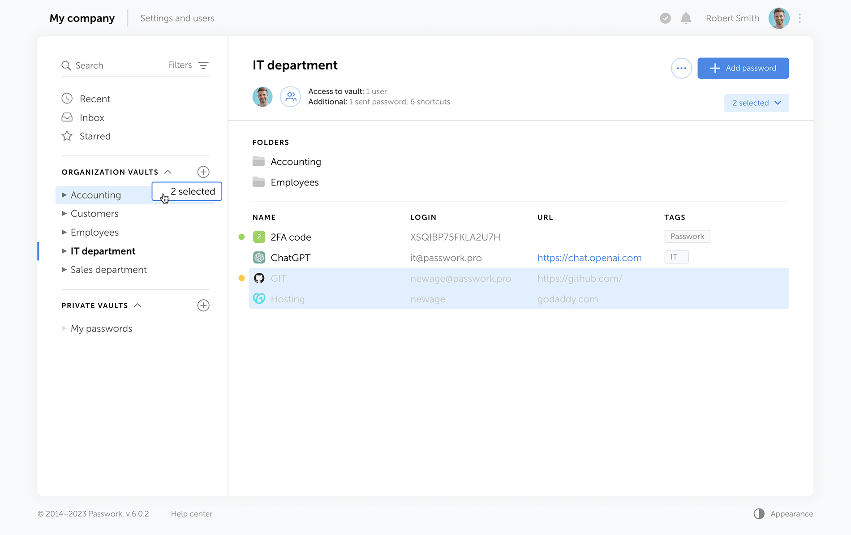Open the three-dot vault options button

(x=681, y=68)
